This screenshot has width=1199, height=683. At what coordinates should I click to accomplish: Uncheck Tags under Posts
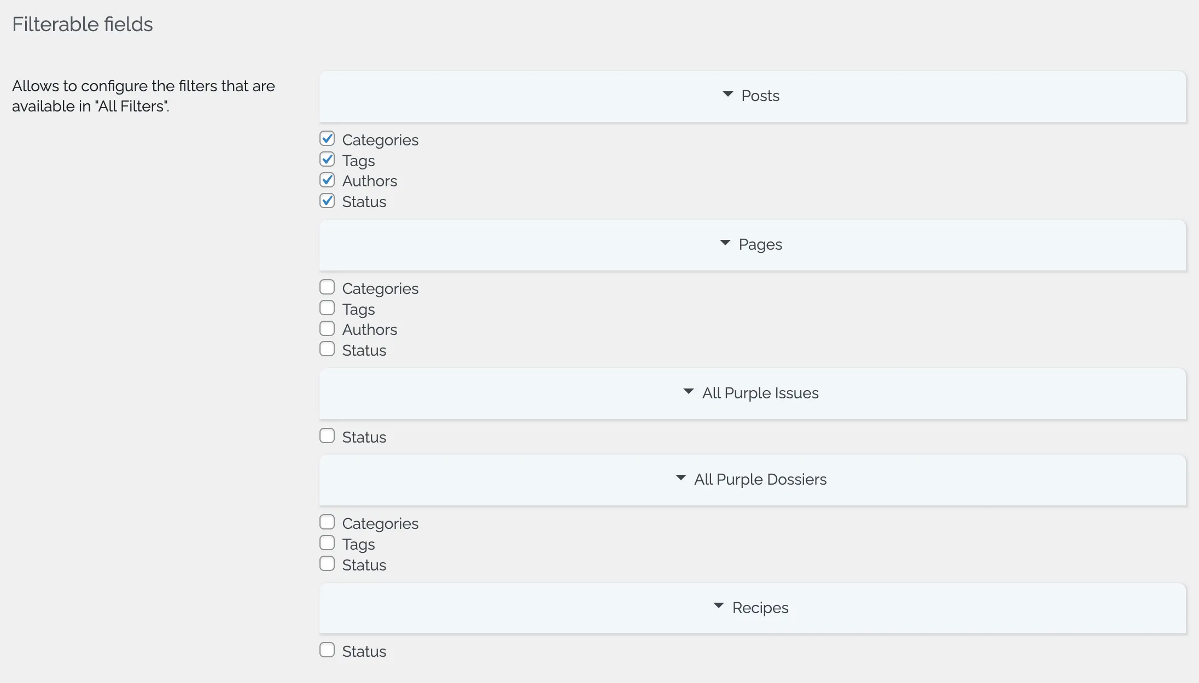[327, 160]
